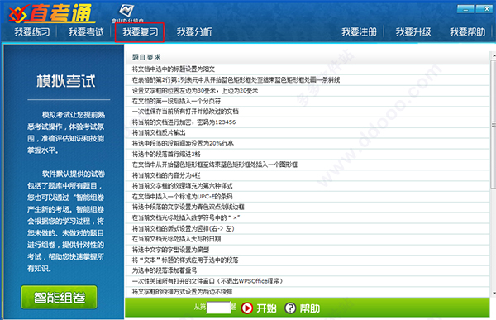Click the 帮助 label in the green bar
This screenshot has height=320, width=496.
click(310, 308)
